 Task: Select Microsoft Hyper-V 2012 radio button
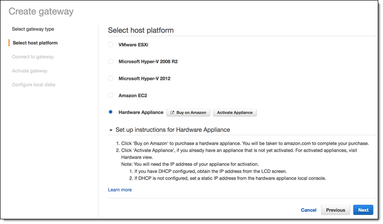point(111,78)
